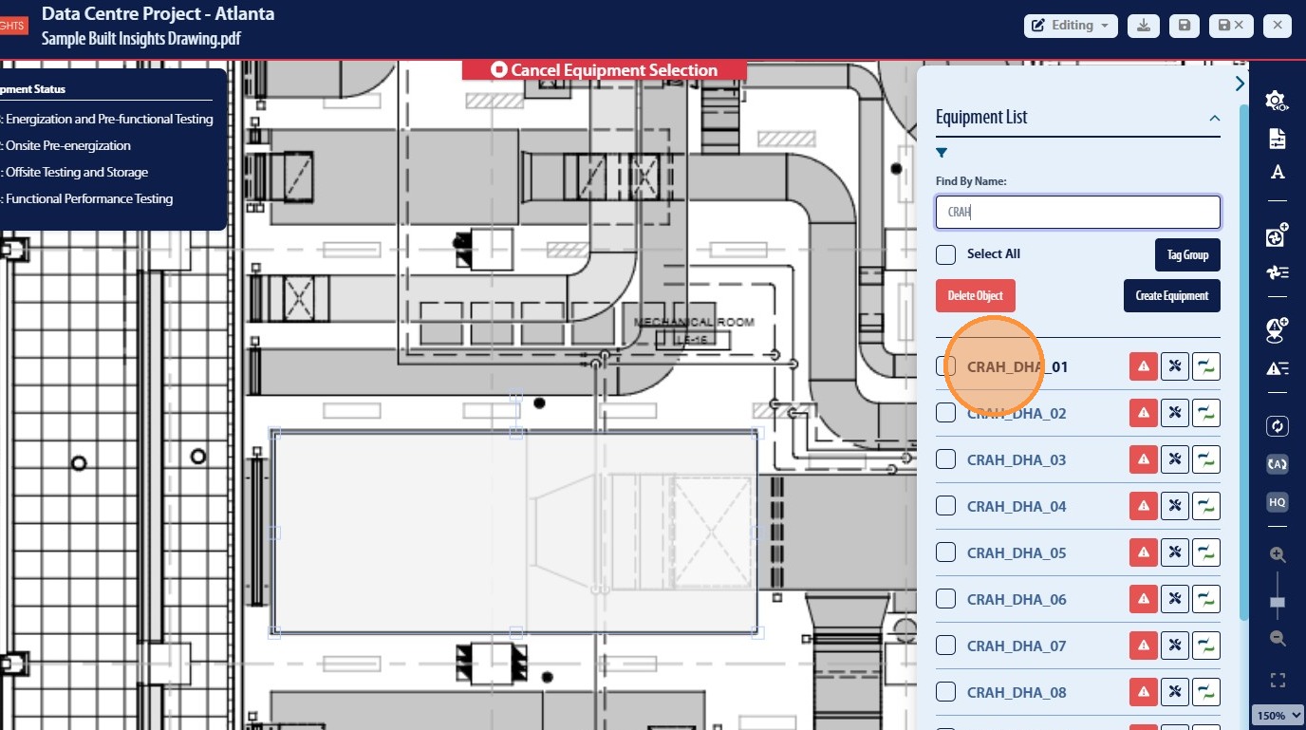Click the save and close icon

pos(1230,26)
